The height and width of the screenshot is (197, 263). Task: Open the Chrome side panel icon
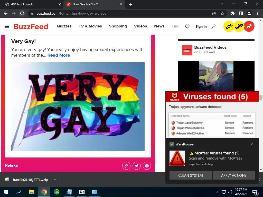point(241,13)
